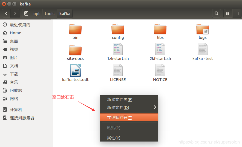The width and height of the screenshot is (242, 147).
Task: Click the config folder name label
Action: click(x=118, y=38)
